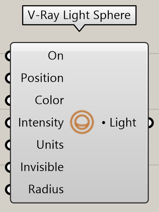Click the Intensity input connector grip

8,123
